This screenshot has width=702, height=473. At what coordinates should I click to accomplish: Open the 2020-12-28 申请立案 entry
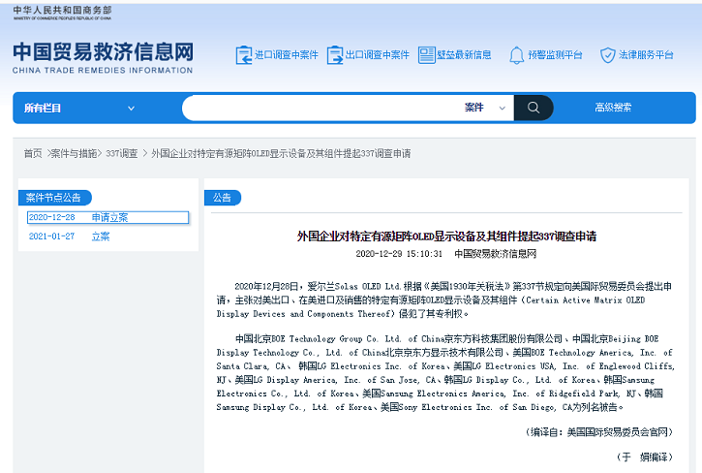pos(107,217)
